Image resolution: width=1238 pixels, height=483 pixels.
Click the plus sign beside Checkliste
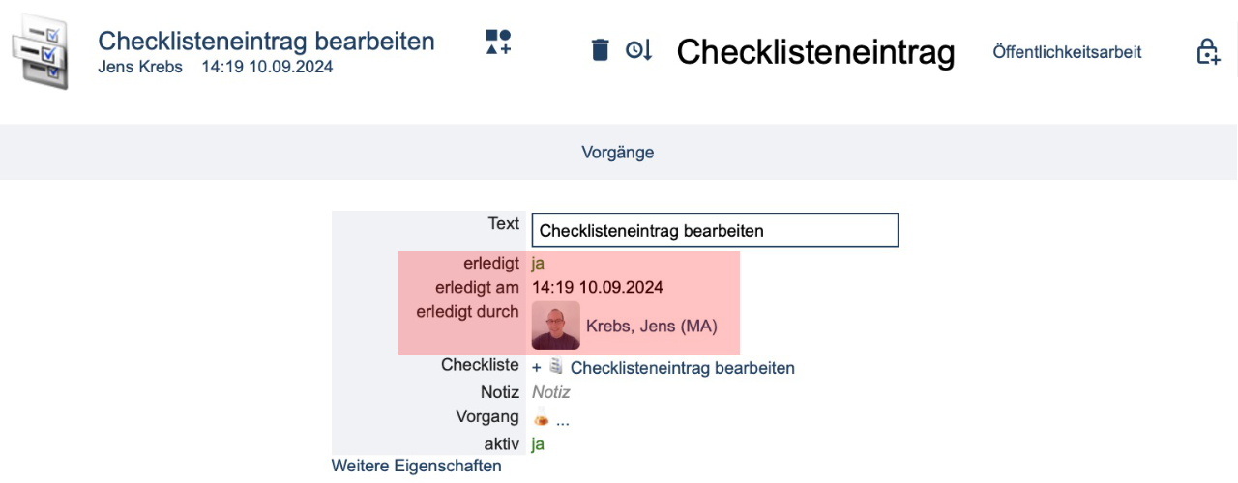tap(537, 368)
